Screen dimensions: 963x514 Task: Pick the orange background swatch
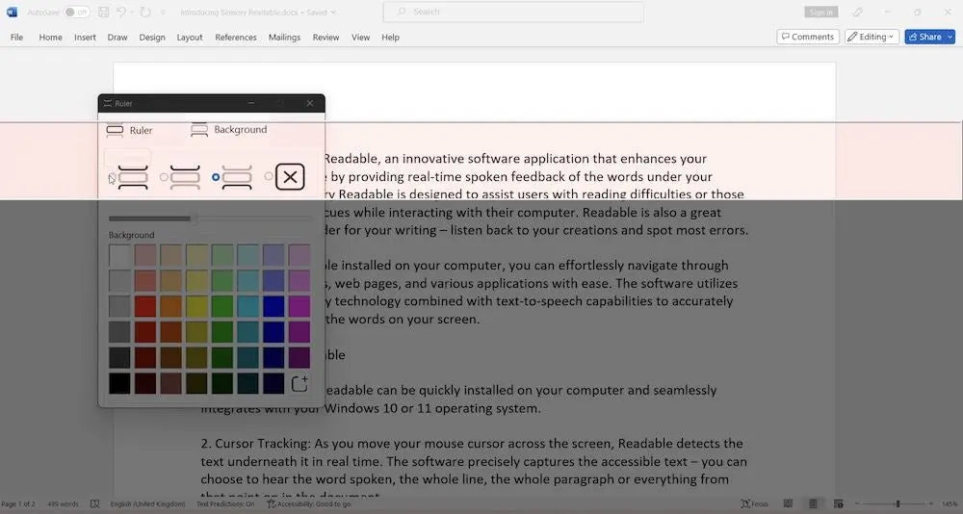click(x=171, y=306)
